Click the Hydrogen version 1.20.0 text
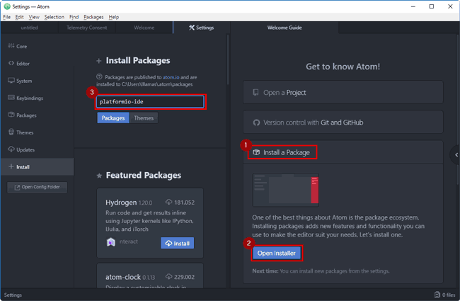Viewport: 460px width, 301px height. coord(145,203)
